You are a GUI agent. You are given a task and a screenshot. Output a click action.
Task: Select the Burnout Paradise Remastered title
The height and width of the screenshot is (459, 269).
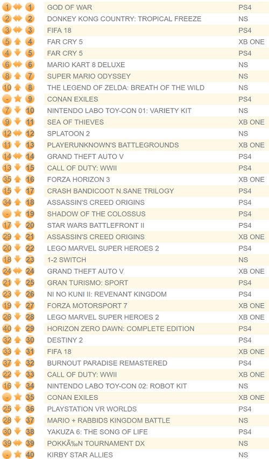(x=107, y=363)
